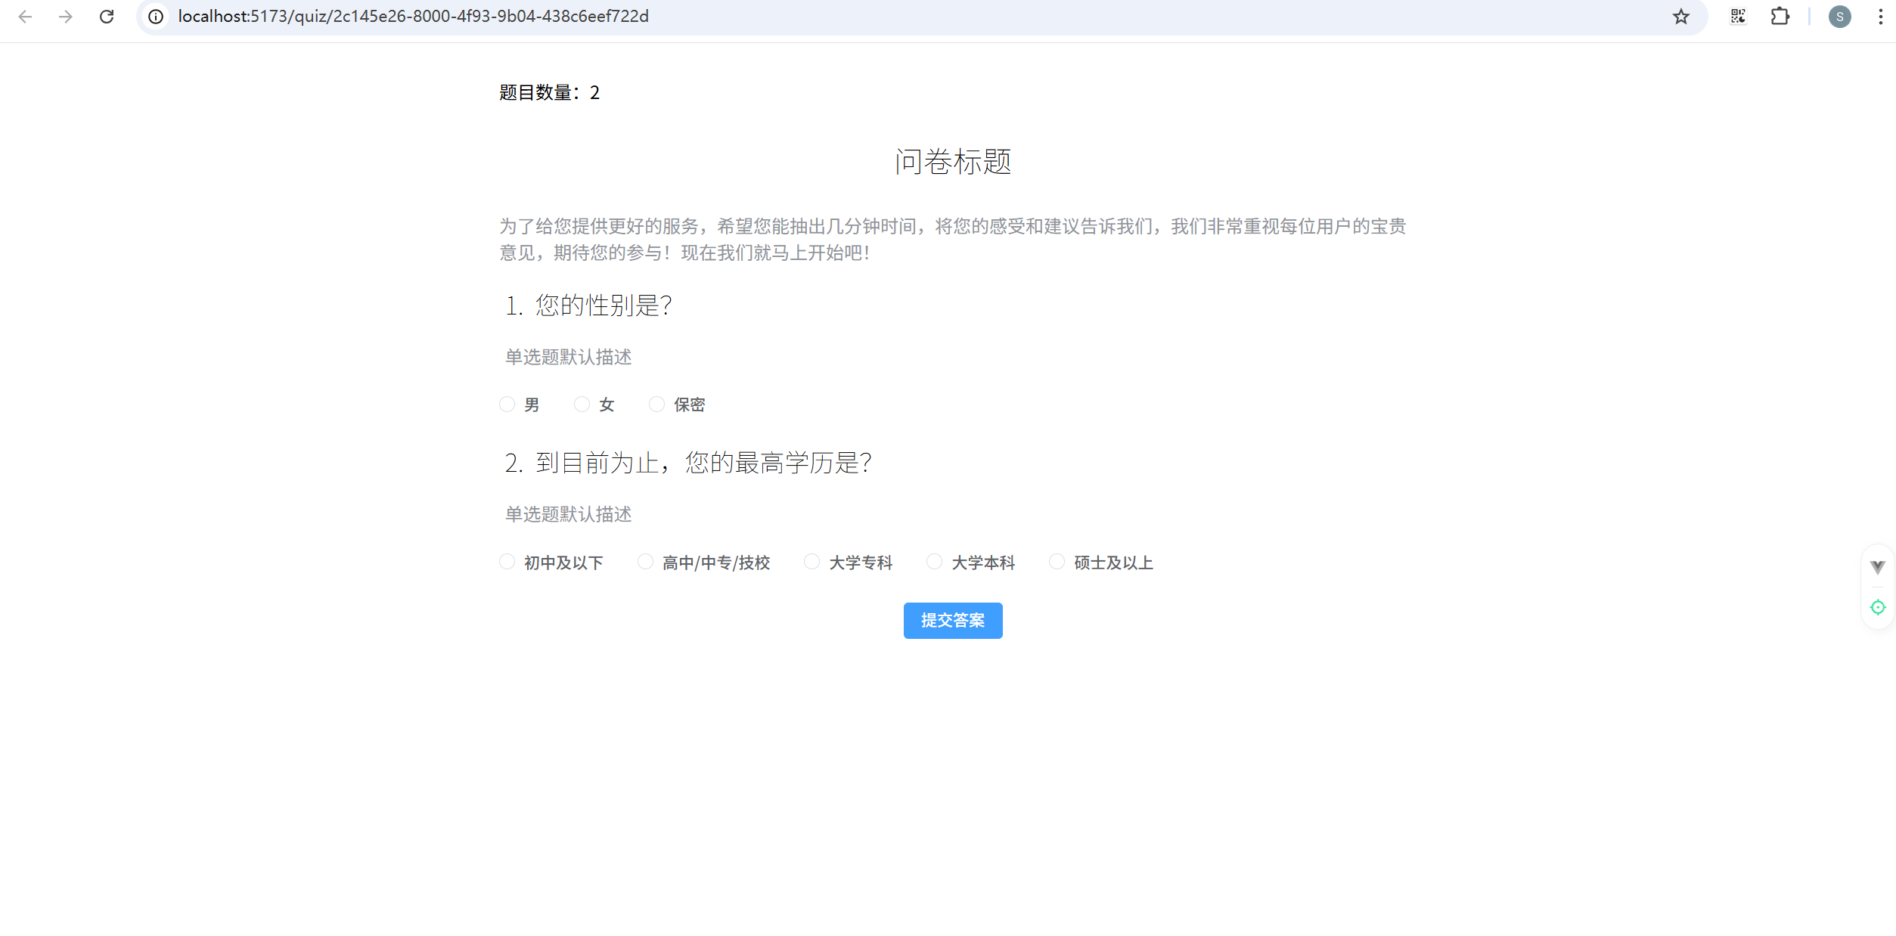The width and height of the screenshot is (1896, 936).
Task: Choose 大学本科 education option
Action: (935, 562)
